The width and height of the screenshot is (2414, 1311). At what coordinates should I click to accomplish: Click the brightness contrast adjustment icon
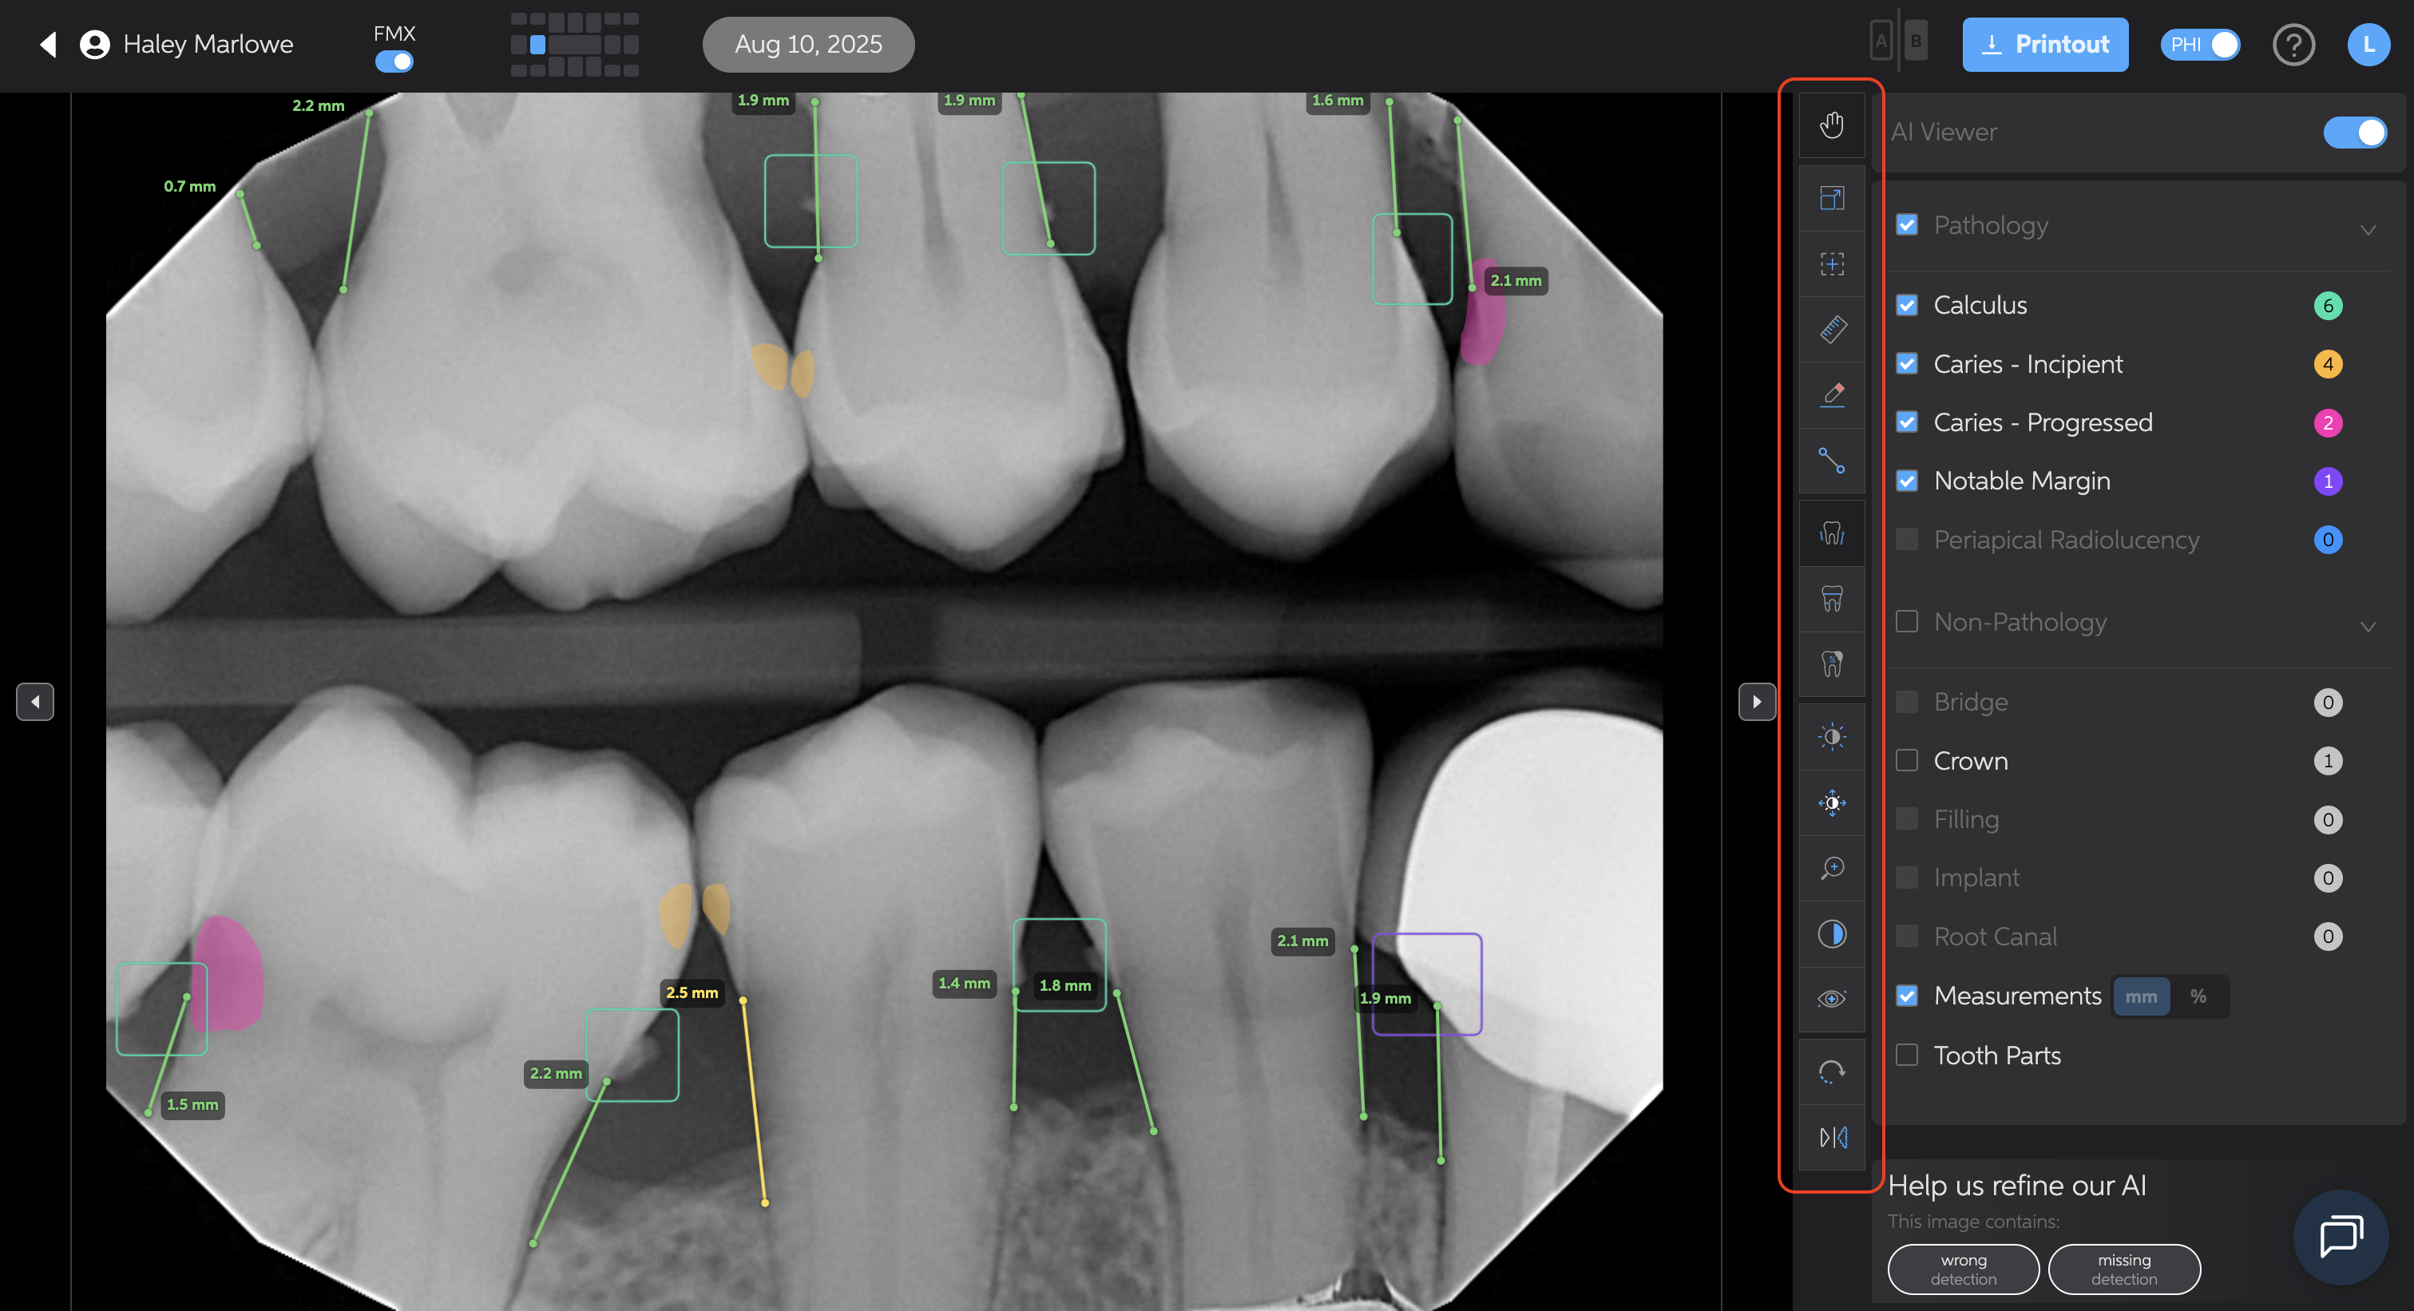tap(1832, 737)
